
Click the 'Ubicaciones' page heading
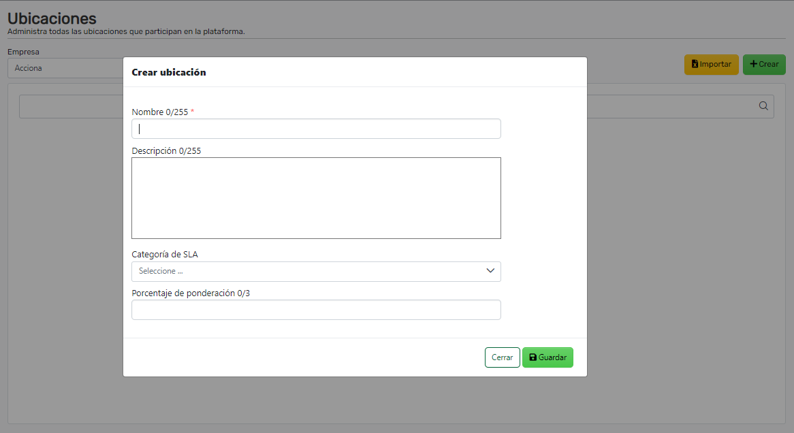click(52, 18)
